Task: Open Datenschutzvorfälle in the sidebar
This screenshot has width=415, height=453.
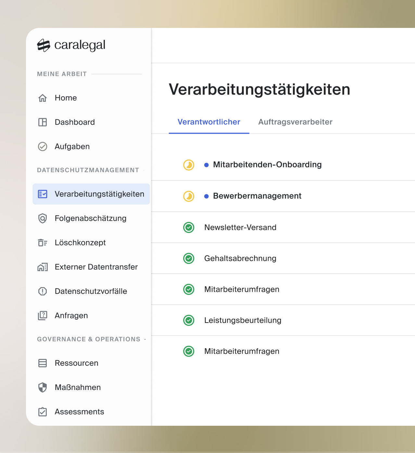Action: [x=91, y=291]
